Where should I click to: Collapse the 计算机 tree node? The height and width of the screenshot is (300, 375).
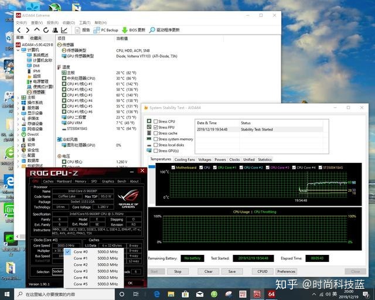(18, 50)
